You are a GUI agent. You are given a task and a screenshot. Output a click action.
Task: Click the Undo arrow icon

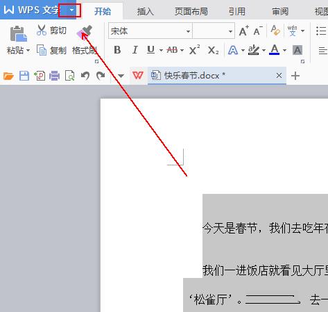85,76
